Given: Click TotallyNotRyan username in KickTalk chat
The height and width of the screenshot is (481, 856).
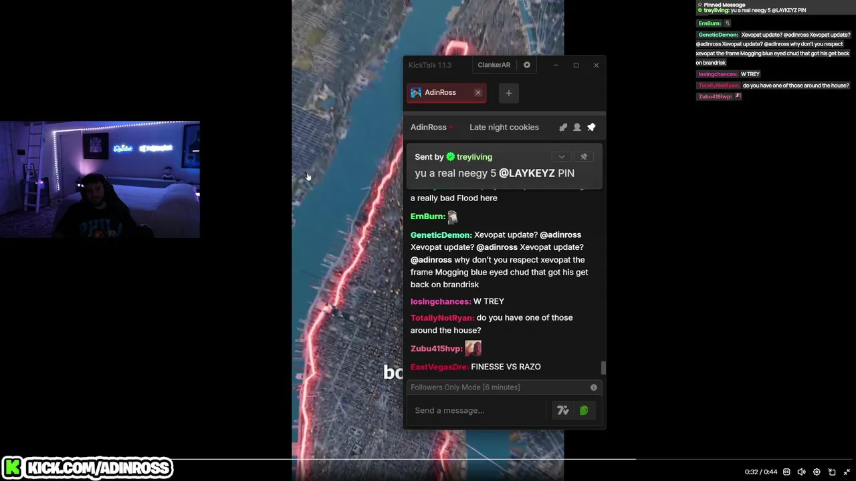Looking at the screenshot, I should (x=443, y=318).
